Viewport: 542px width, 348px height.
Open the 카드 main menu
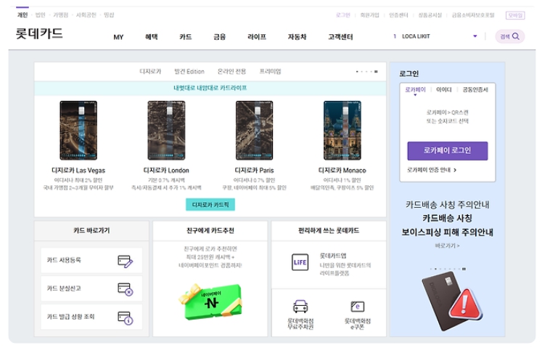(x=186, y=37)
